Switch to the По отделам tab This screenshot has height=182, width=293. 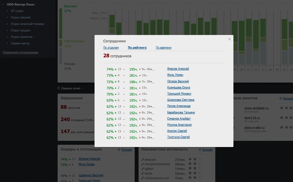(111, 48)
